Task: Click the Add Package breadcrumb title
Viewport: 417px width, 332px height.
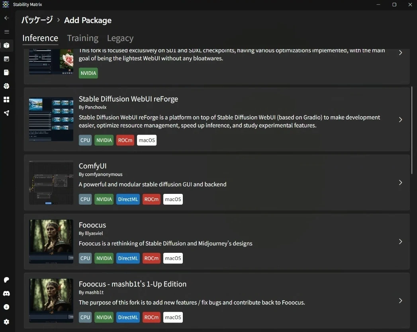Action: tap(88, 20)
